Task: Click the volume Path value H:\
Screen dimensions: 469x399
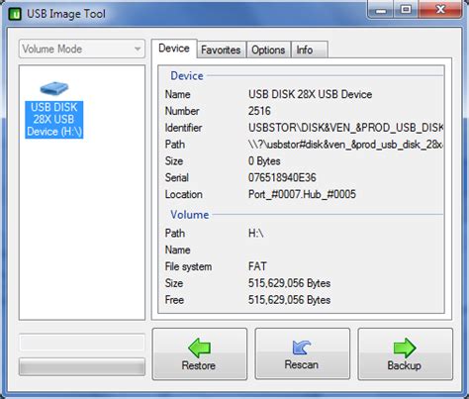Action: 255,234
